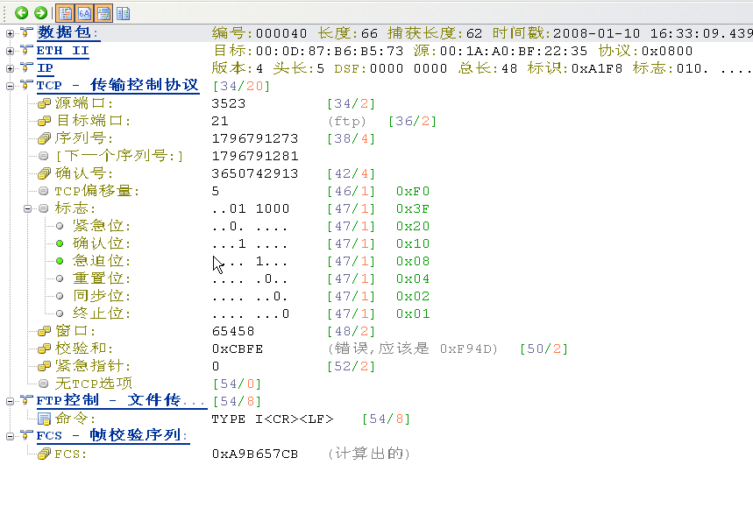This screenshot has width=753, height=514.
Task: Click the tree icon beside FTP控制
Action: [26, 400]
